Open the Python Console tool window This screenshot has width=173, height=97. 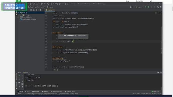coord(70,92)
